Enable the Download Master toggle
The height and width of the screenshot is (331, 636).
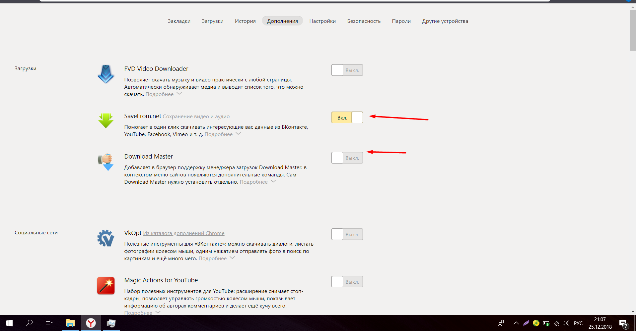(x=347, y=158)
